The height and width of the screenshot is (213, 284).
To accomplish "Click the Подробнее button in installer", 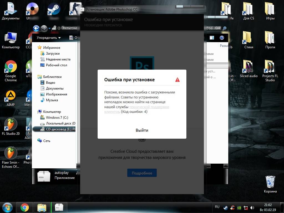I will coord(142,173).
